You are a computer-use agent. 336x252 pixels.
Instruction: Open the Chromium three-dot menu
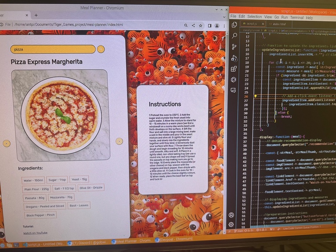[x=224, y=26]
